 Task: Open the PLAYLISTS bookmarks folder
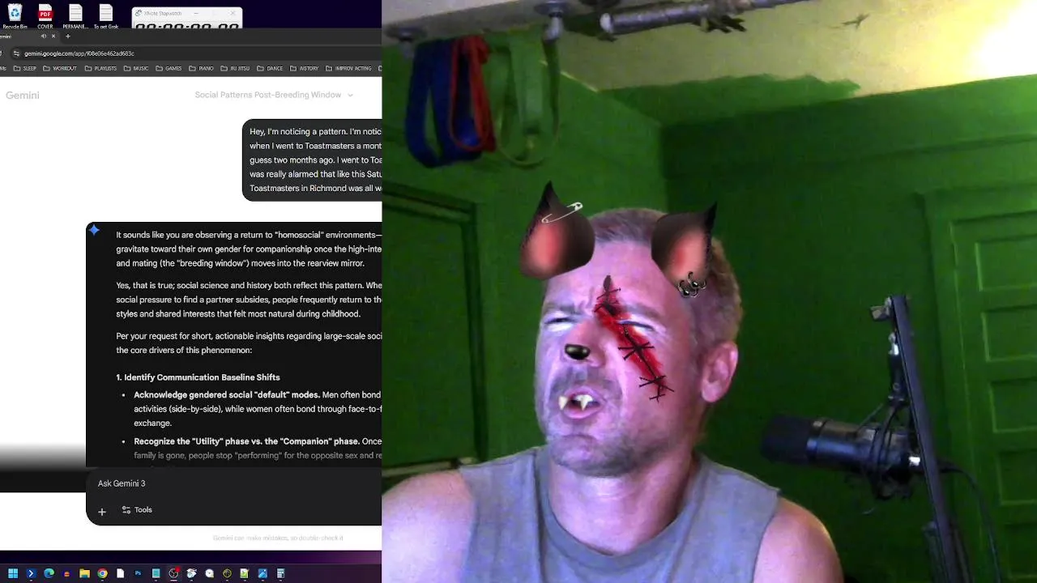coord(100,68)
